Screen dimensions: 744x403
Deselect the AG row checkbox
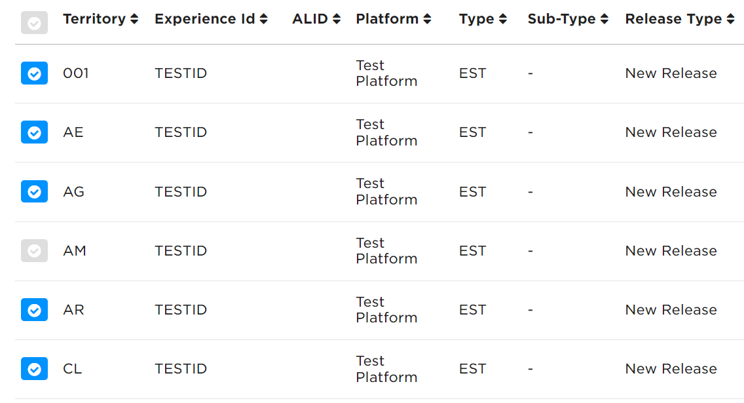[34, 191]
